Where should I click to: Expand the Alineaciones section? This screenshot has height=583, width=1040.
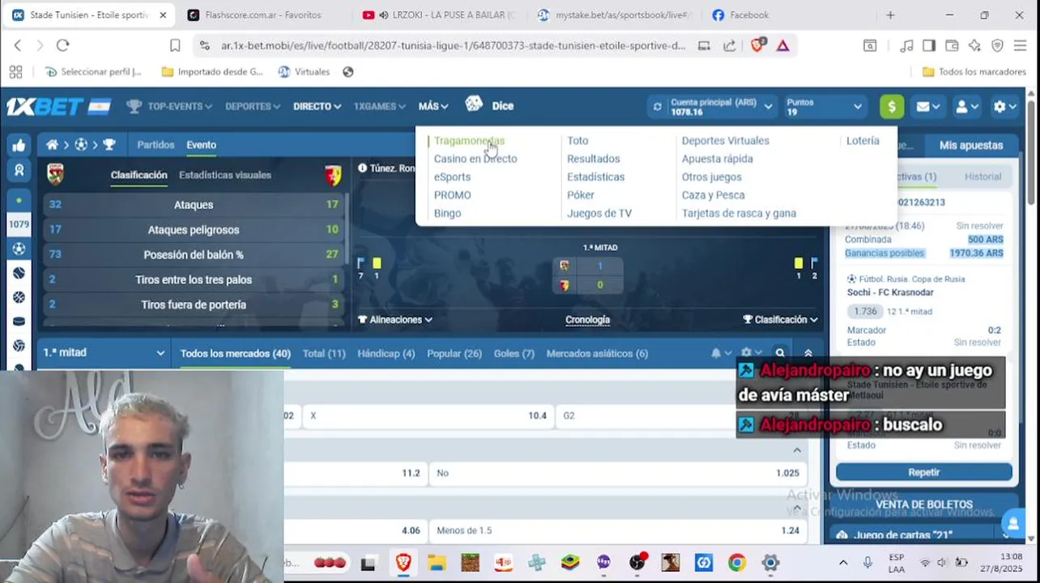click(x=395, y=320)
